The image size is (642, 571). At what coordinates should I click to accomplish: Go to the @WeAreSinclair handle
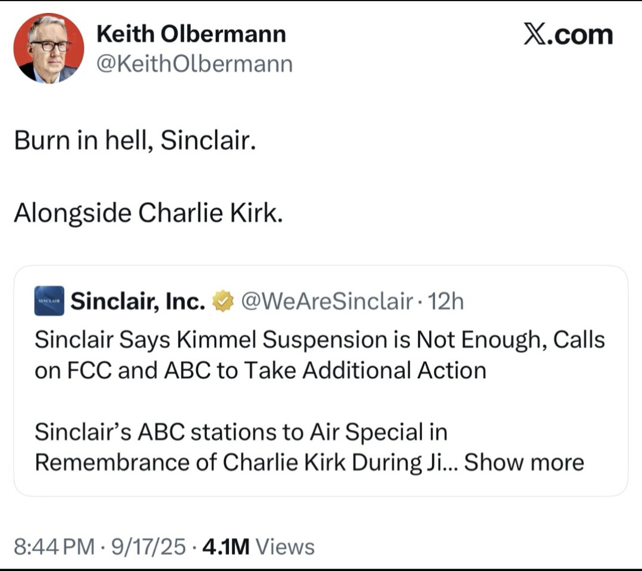point(326,302)
